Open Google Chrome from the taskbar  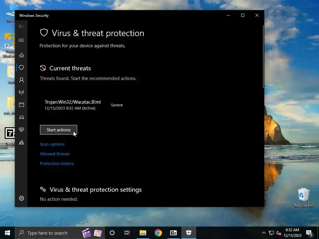(x=158, y=233)
